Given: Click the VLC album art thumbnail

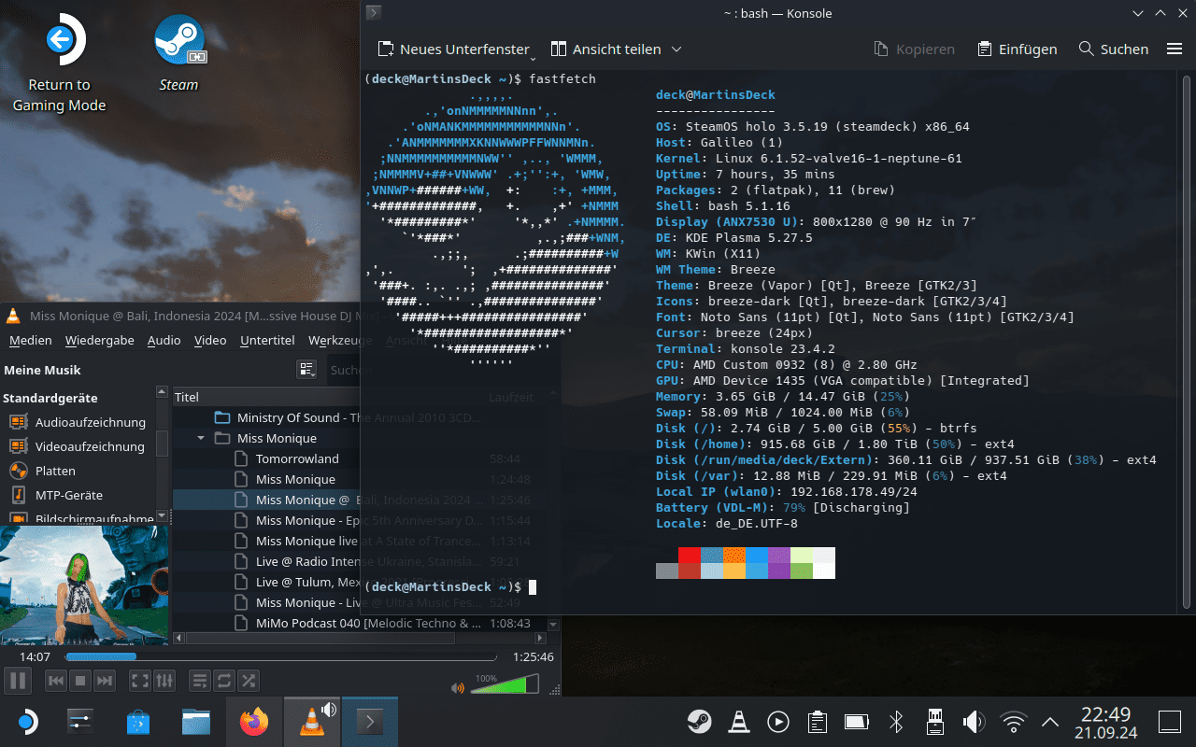Looking at the screenshot, I should click(84, 585).
